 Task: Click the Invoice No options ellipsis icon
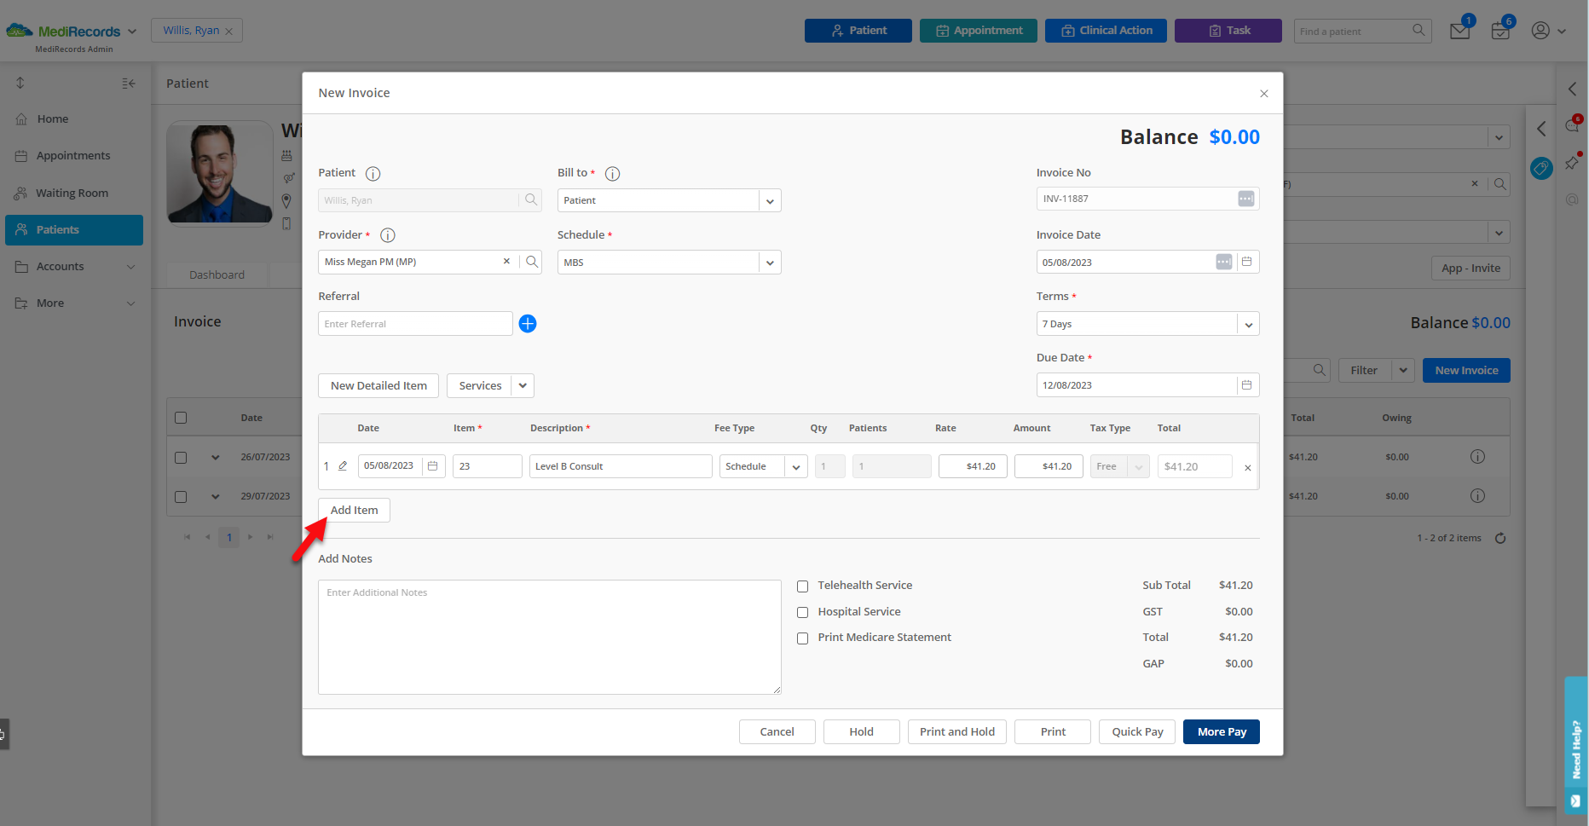tap(1245, 199)
